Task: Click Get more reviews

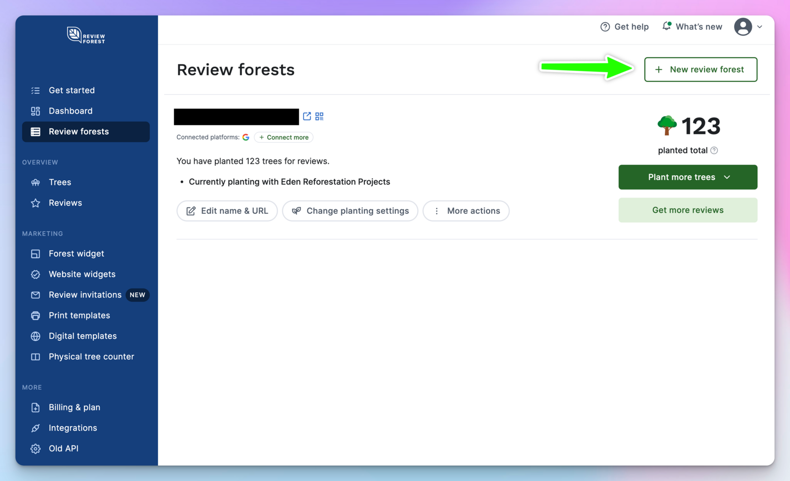Action: tap(688, 210)
